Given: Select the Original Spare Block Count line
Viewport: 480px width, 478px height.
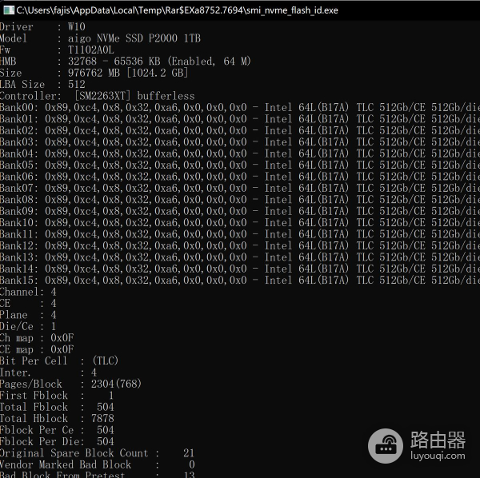Looking at the screenshot, I should (98, 453).
